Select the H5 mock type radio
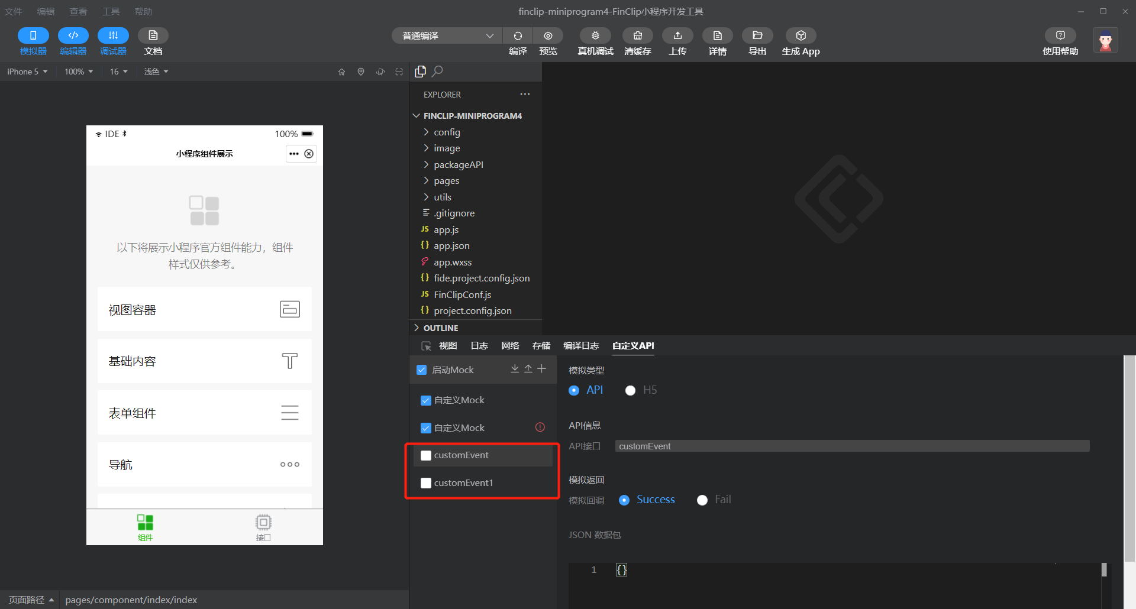Screen dimensions: 1136x609 point(631,390)
